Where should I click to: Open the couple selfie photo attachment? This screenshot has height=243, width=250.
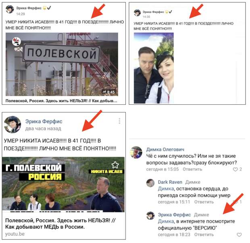tap(154, 68)
